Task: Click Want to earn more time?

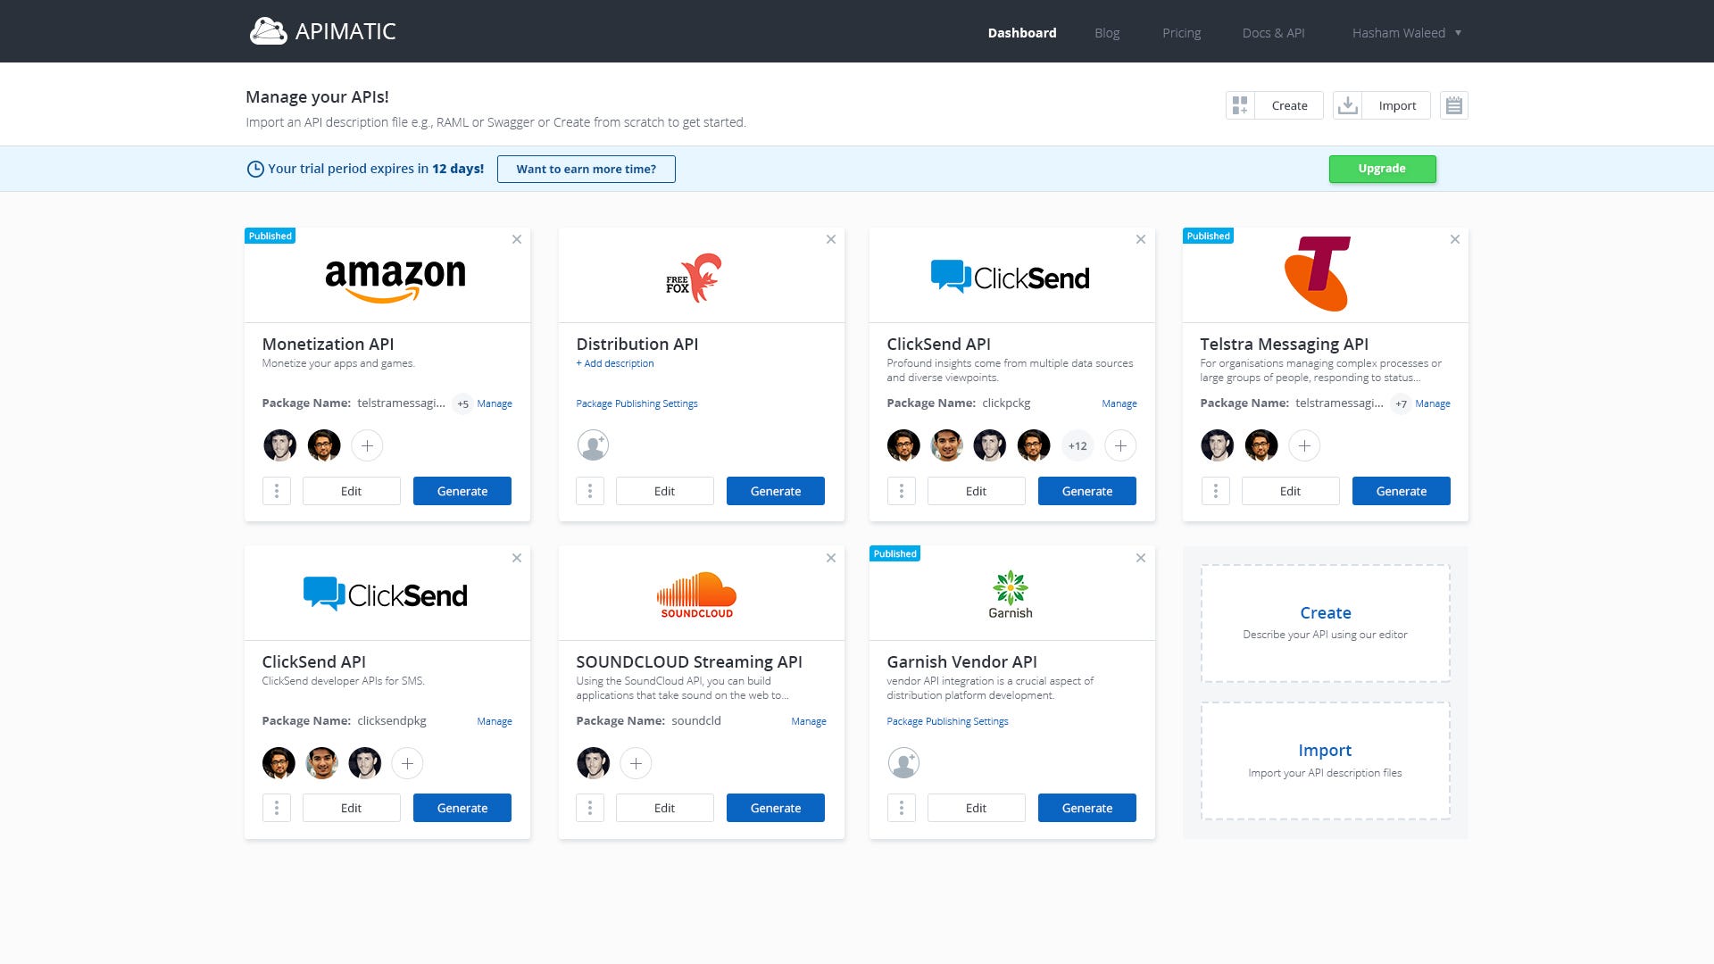Action: [586, 169]
